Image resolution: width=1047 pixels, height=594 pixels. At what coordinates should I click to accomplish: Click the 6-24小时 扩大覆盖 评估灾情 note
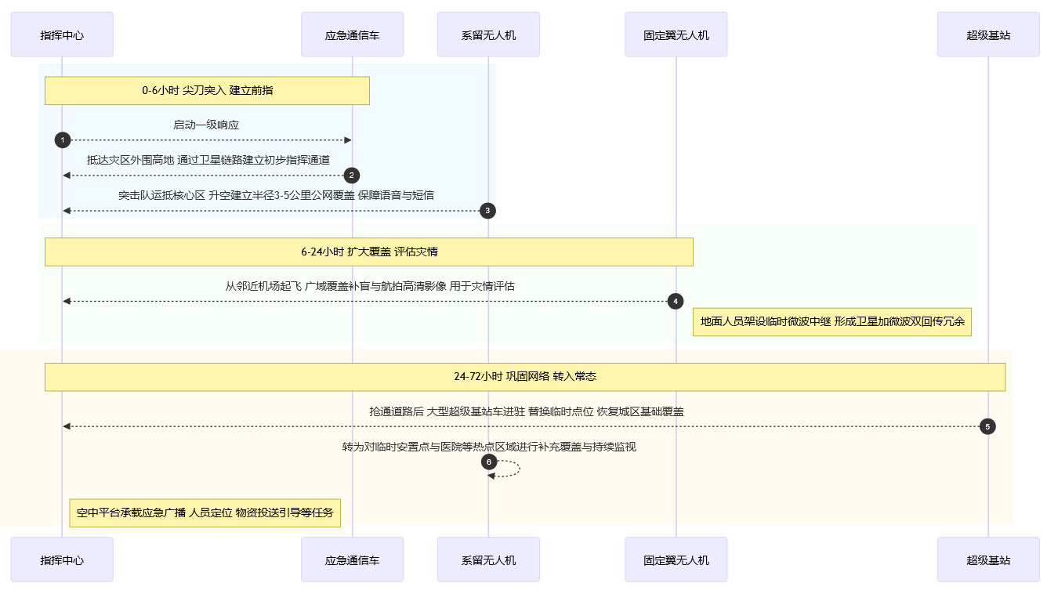tap(368, 252)
